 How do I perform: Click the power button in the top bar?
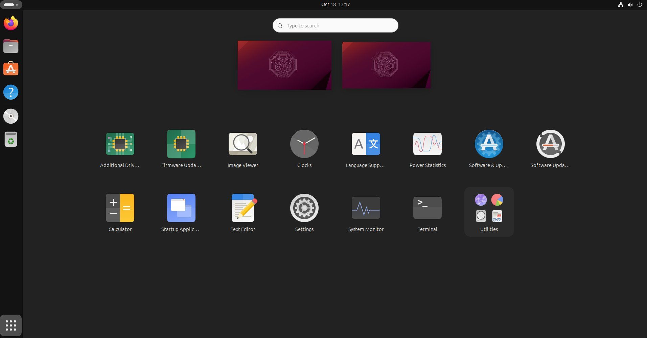[640, 4]
